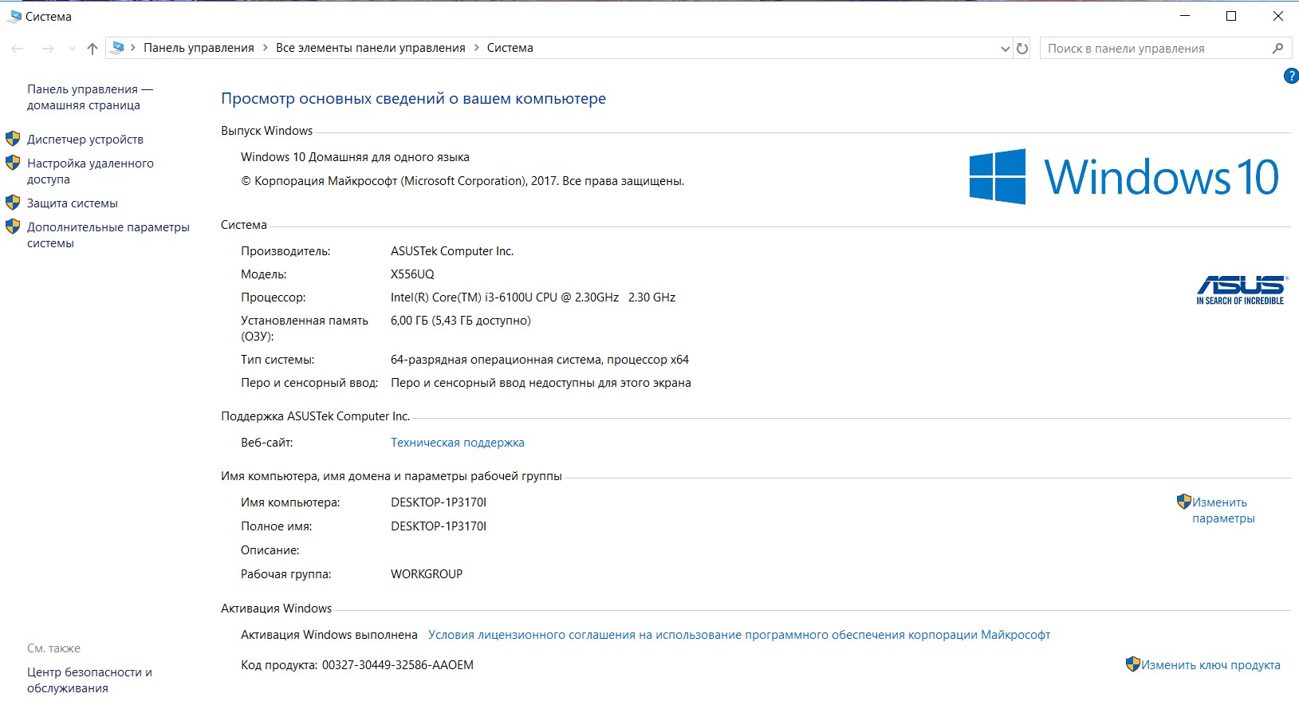Open Защита системы
Viewport: 1299px width, 713px height.
(73, 203)
